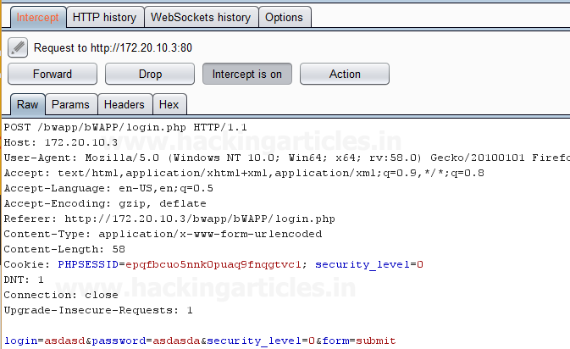Image resolution: width=570 pixels, height=349 pixels.
Task: Show the Raw request view
Action: tap(28, 105)
